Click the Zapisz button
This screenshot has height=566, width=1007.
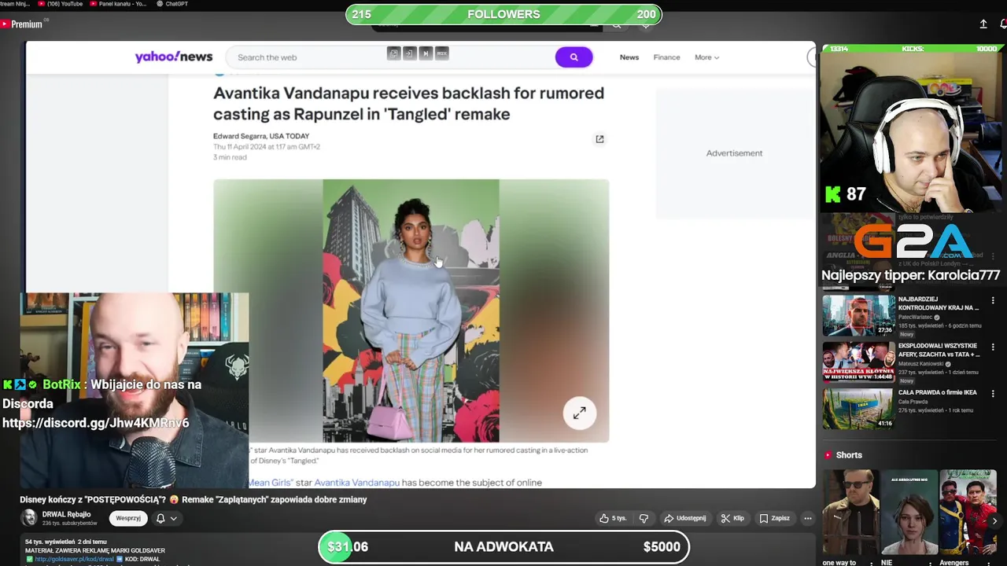pos(774,518)
